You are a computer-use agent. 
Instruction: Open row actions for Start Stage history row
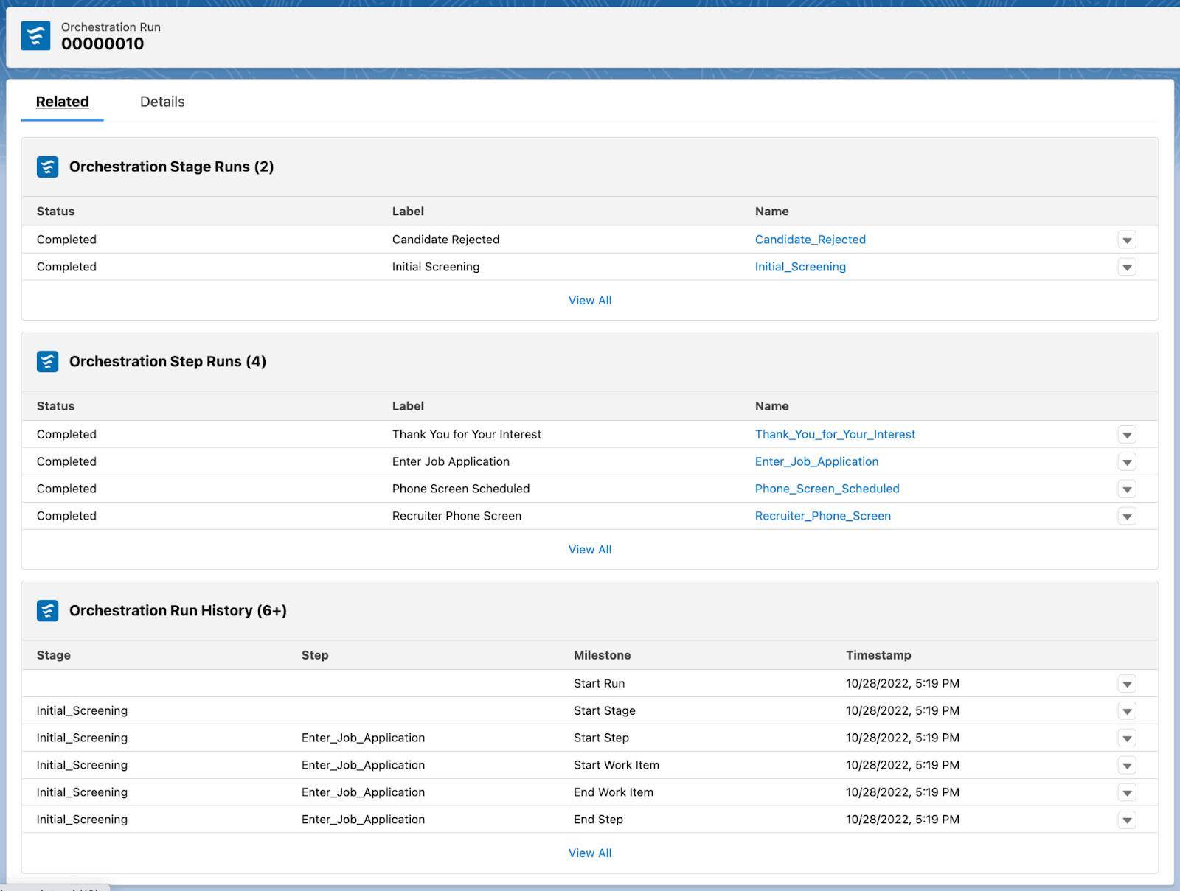[x=1127, y=711]
